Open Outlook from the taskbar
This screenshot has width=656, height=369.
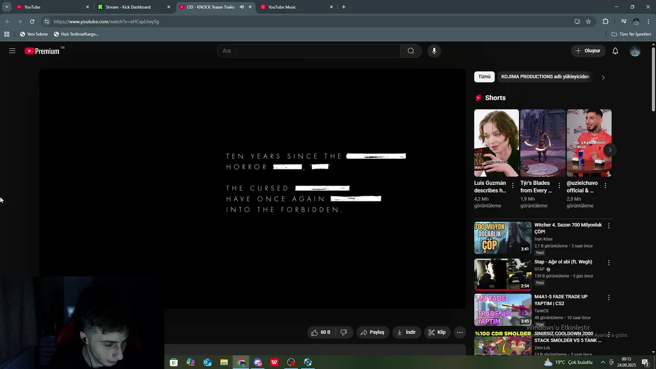[x=208, y=362]
